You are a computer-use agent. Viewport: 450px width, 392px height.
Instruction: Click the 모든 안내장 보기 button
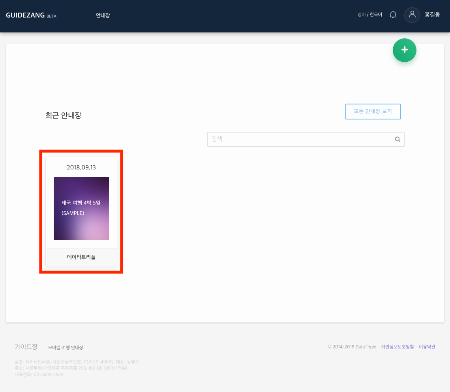click(x=373, y=111)
